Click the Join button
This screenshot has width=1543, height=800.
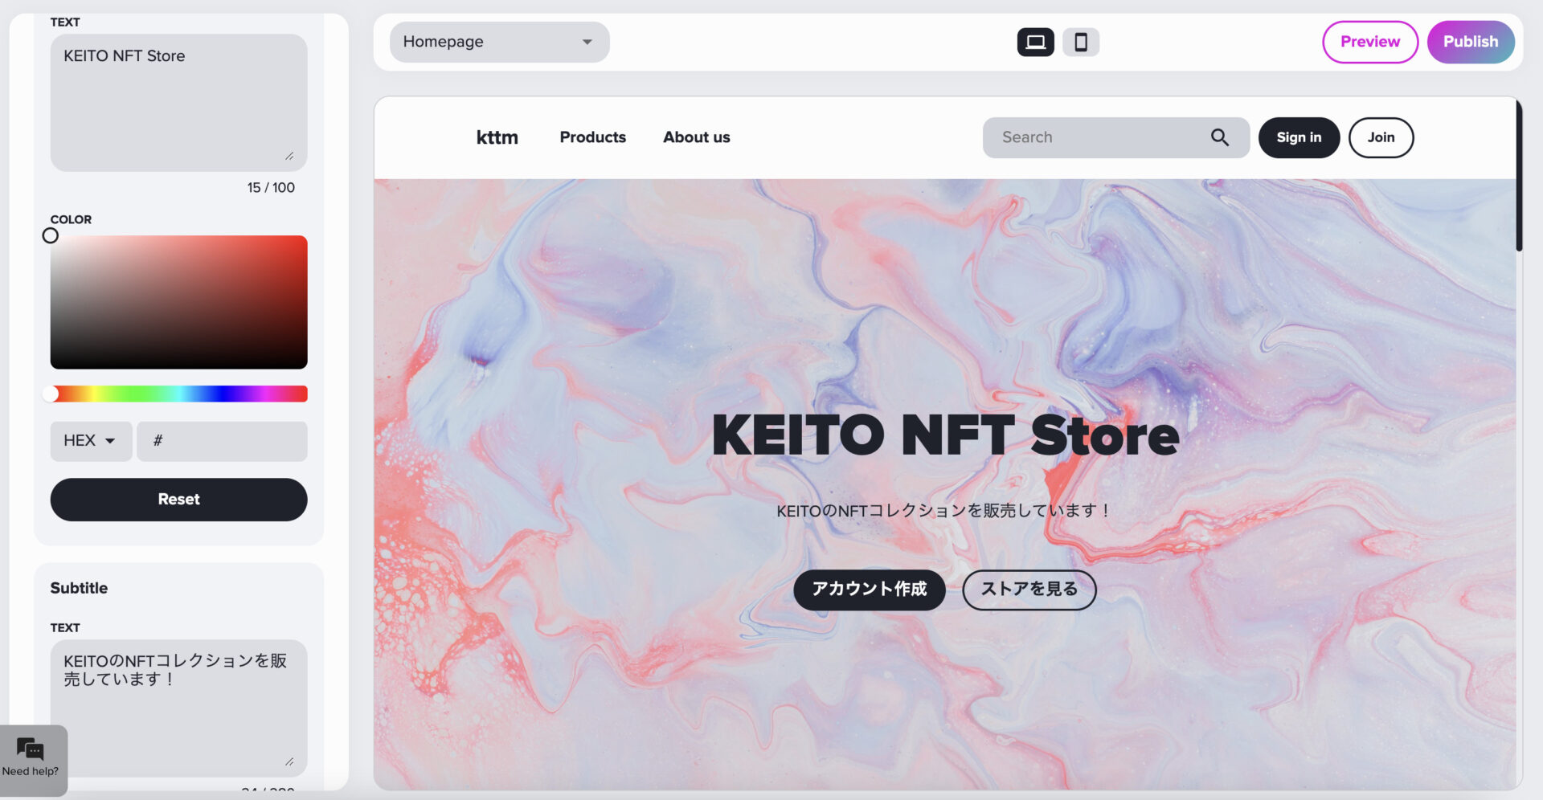[1381, 137]
